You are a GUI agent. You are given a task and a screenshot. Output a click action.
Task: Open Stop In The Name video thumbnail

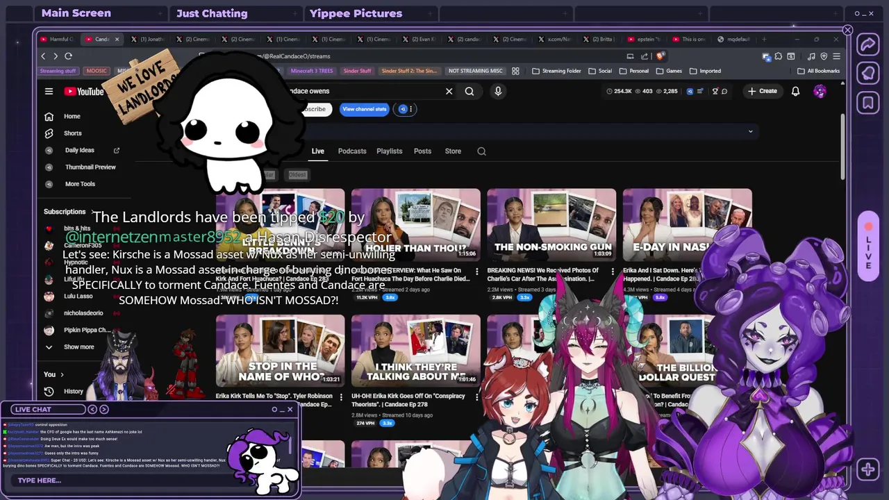pos(280,350)
